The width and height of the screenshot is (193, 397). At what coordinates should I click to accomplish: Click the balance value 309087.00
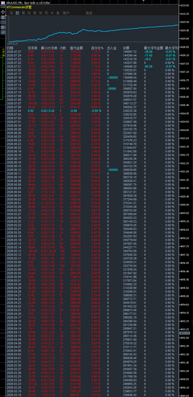coord(130,89)
